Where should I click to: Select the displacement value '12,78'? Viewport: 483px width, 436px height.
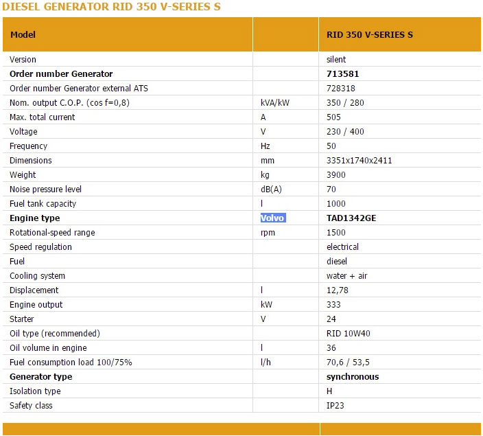click(x=338, y=290)
